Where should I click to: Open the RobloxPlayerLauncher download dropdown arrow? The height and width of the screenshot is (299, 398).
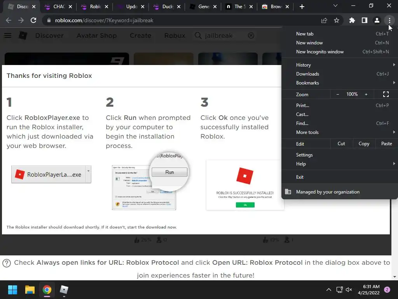pos(88,174)
